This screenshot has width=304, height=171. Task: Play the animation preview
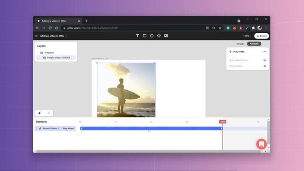click(x=40, y=113)
